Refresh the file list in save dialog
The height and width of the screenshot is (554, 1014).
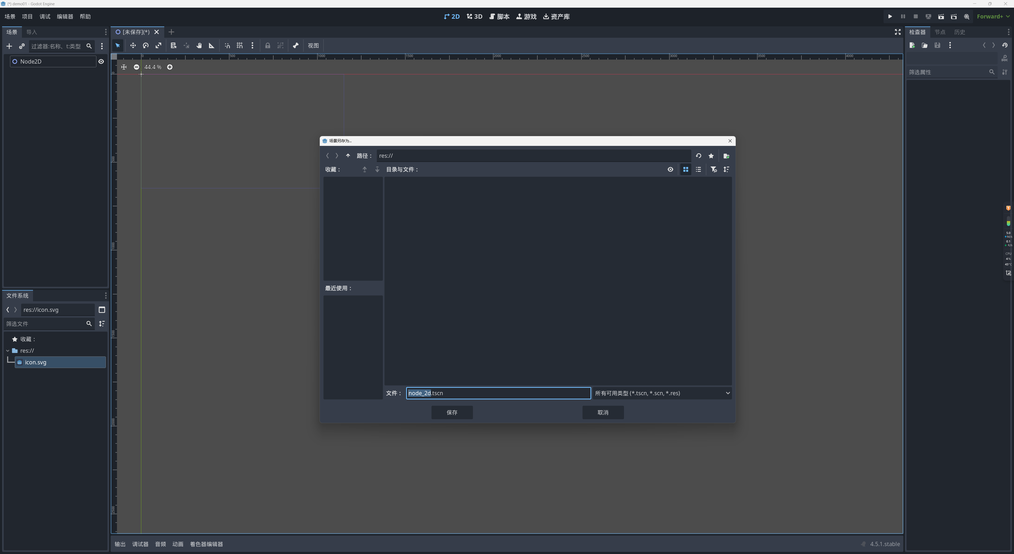(x=698, y=156)
